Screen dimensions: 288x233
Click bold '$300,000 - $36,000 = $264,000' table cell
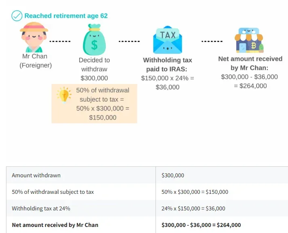[x=201, y=225]
